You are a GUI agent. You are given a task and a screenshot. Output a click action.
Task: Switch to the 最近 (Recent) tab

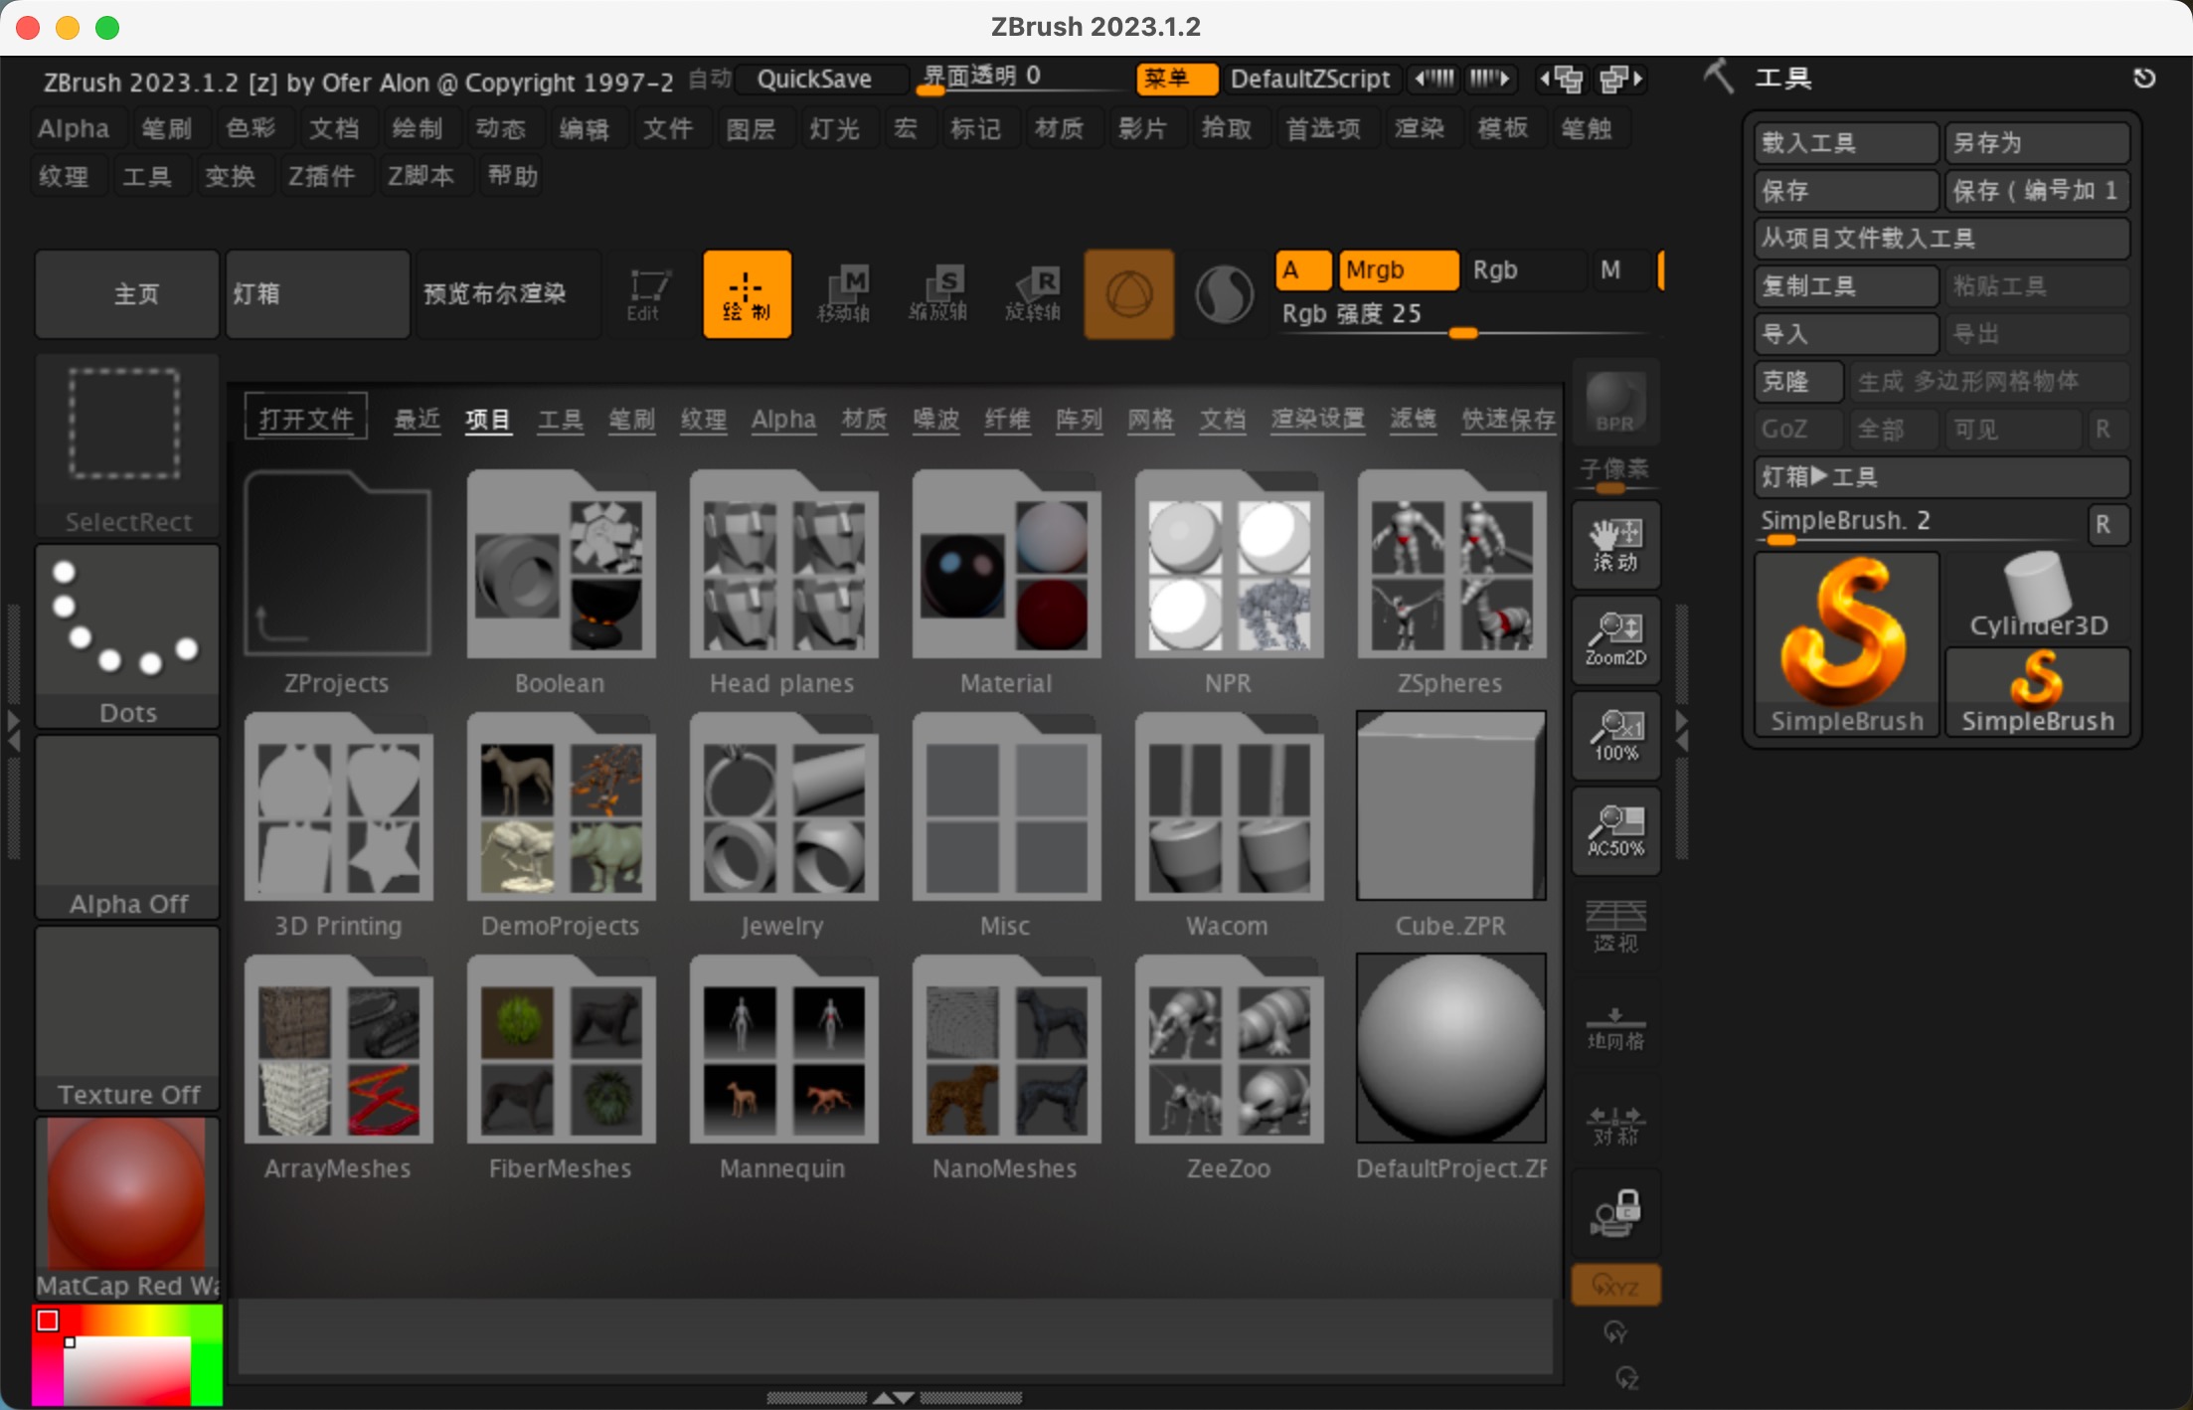point(417,419)
